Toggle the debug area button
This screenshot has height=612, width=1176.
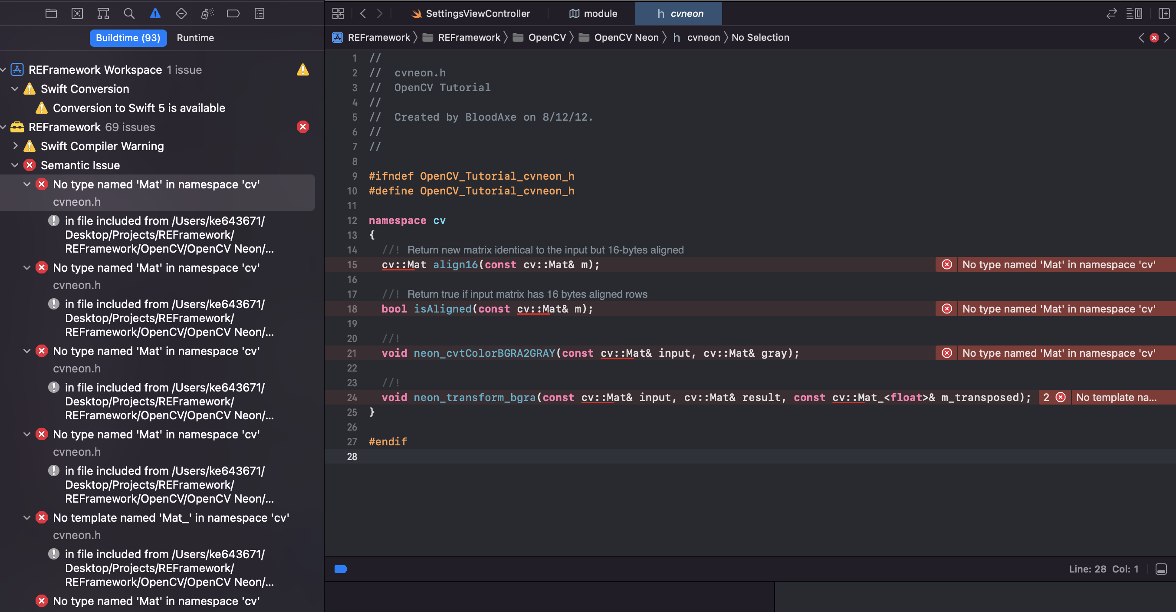point(1161,569)
